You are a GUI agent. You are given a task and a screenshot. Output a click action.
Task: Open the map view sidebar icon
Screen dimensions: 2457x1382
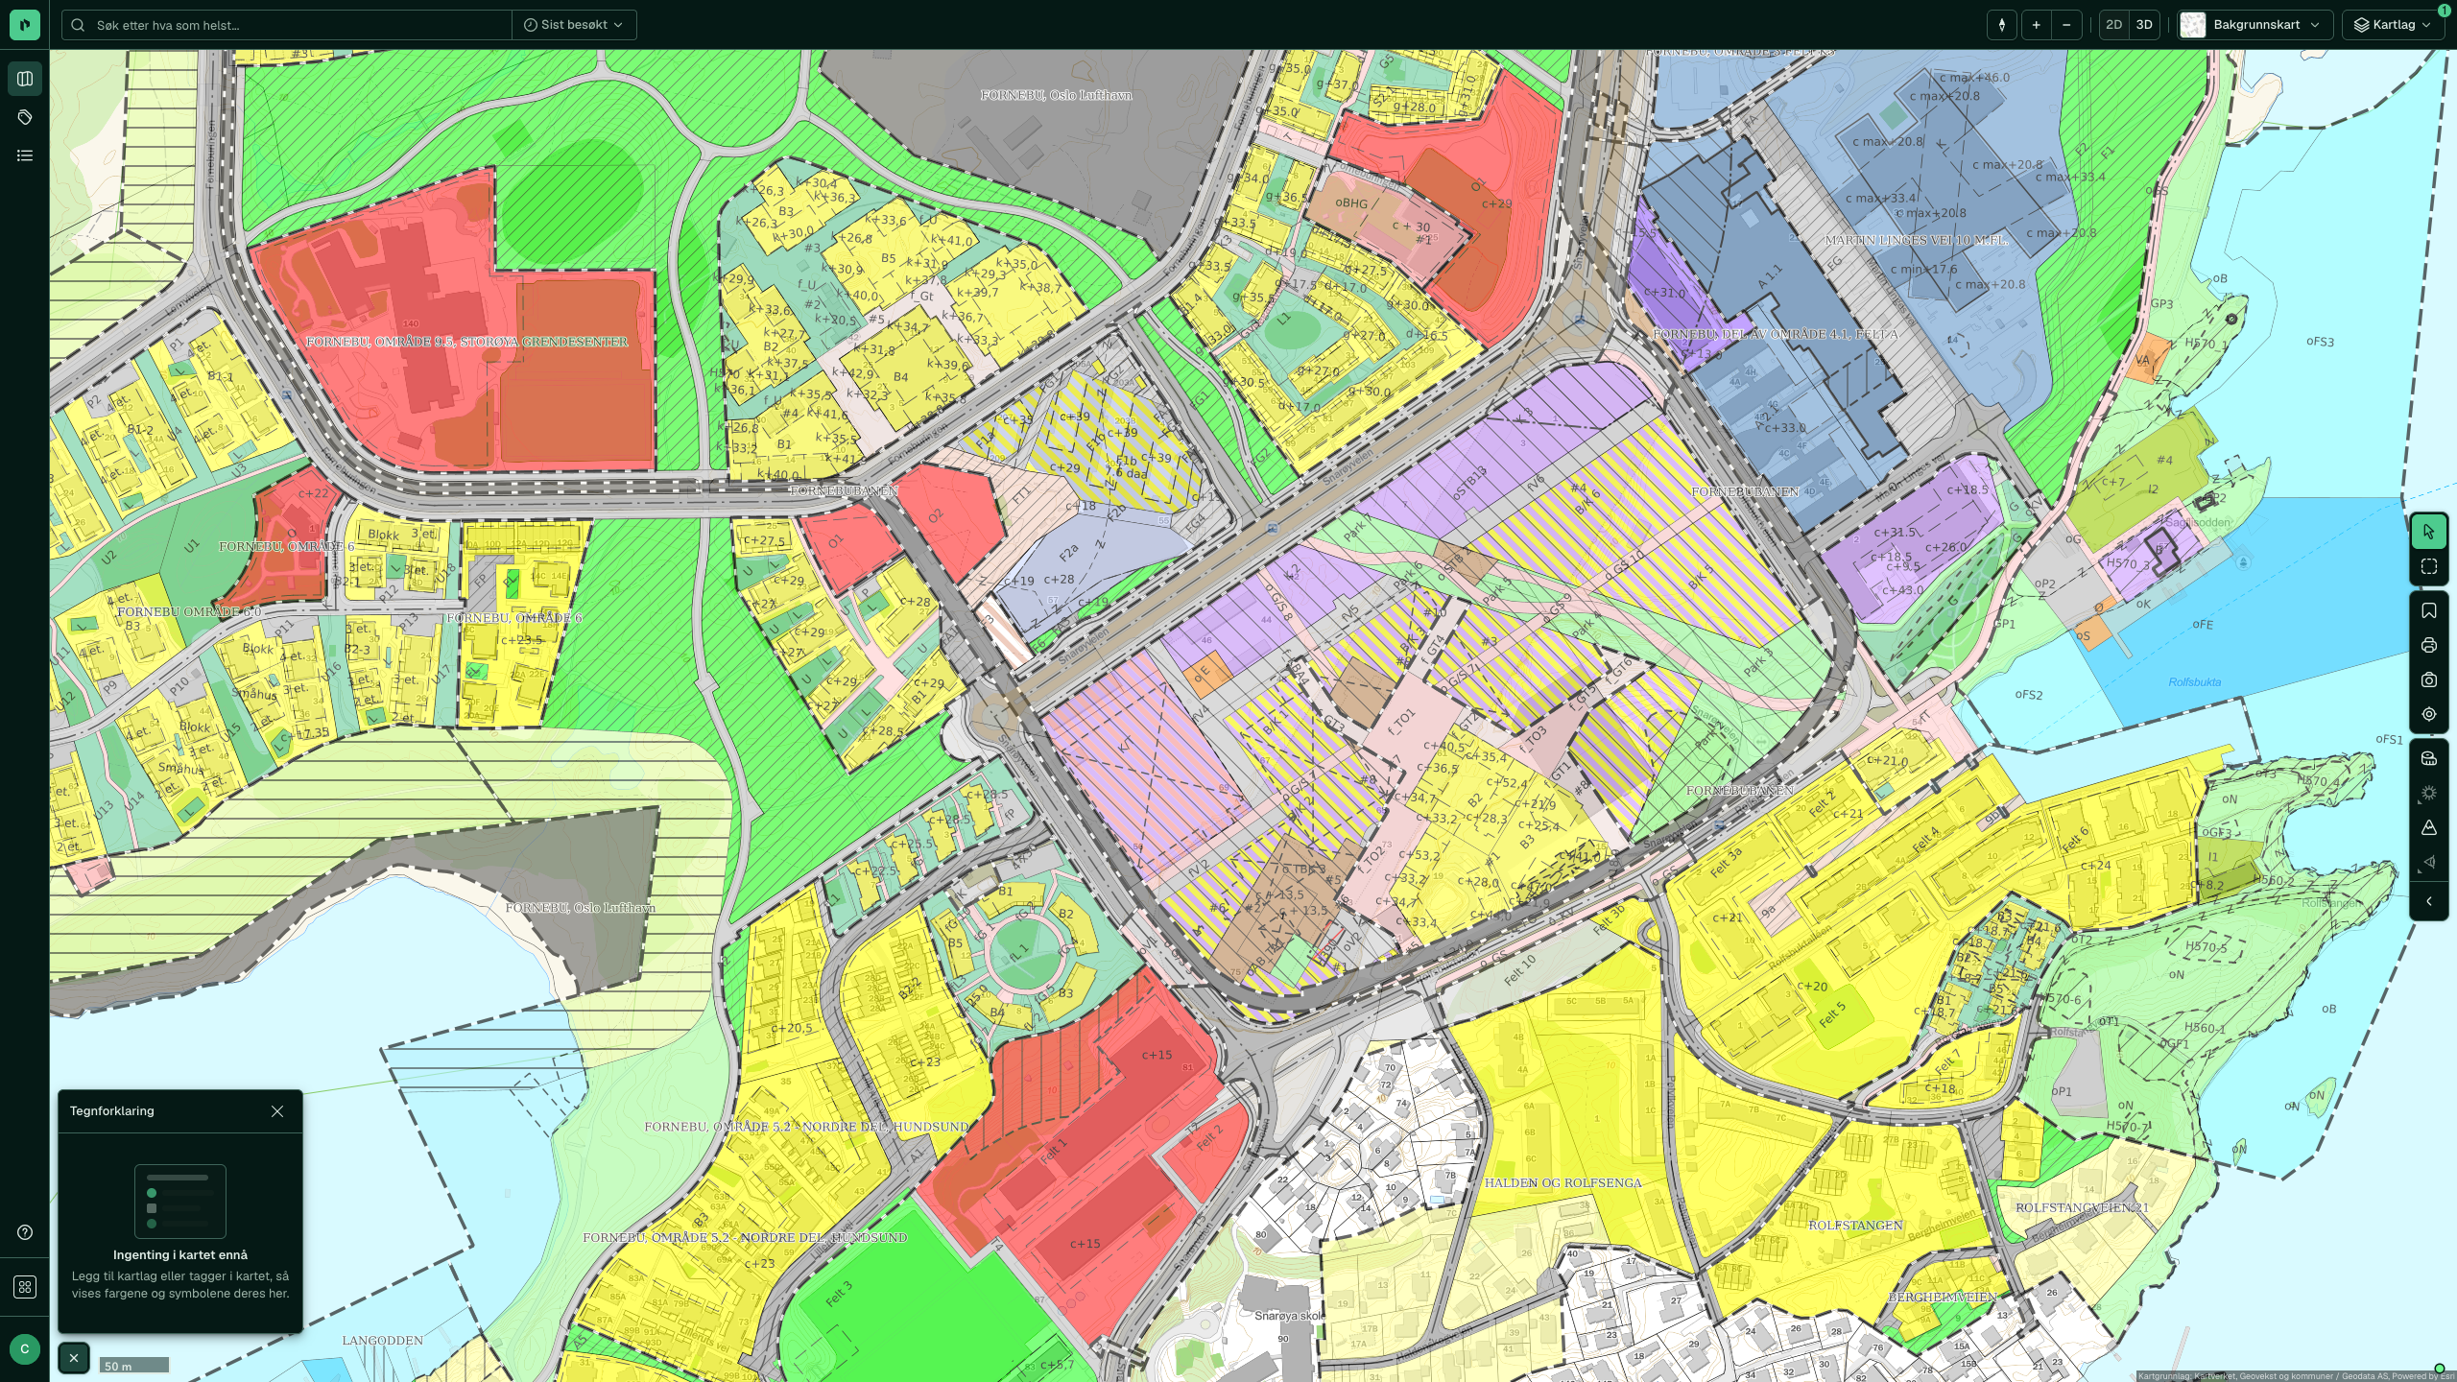[25, 79]
